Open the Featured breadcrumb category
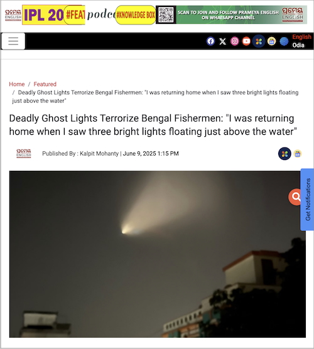The height and width of the screenshot is (349, 314). 45,84
